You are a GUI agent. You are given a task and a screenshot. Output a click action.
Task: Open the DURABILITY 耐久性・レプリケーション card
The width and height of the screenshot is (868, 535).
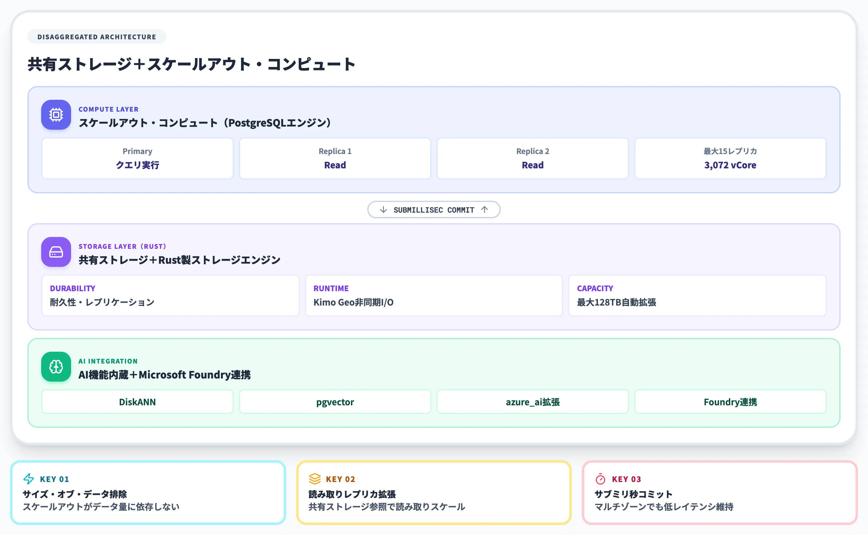point(171,296)
